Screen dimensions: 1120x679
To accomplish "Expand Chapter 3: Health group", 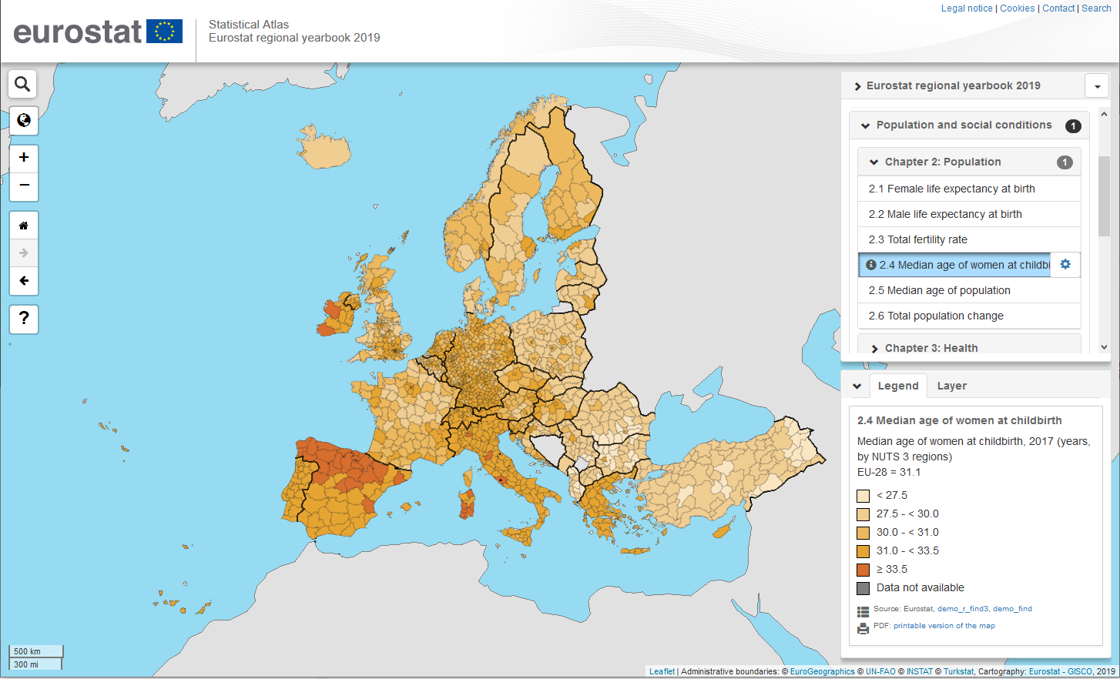I will pyautogui.click(x=874, y=349).
